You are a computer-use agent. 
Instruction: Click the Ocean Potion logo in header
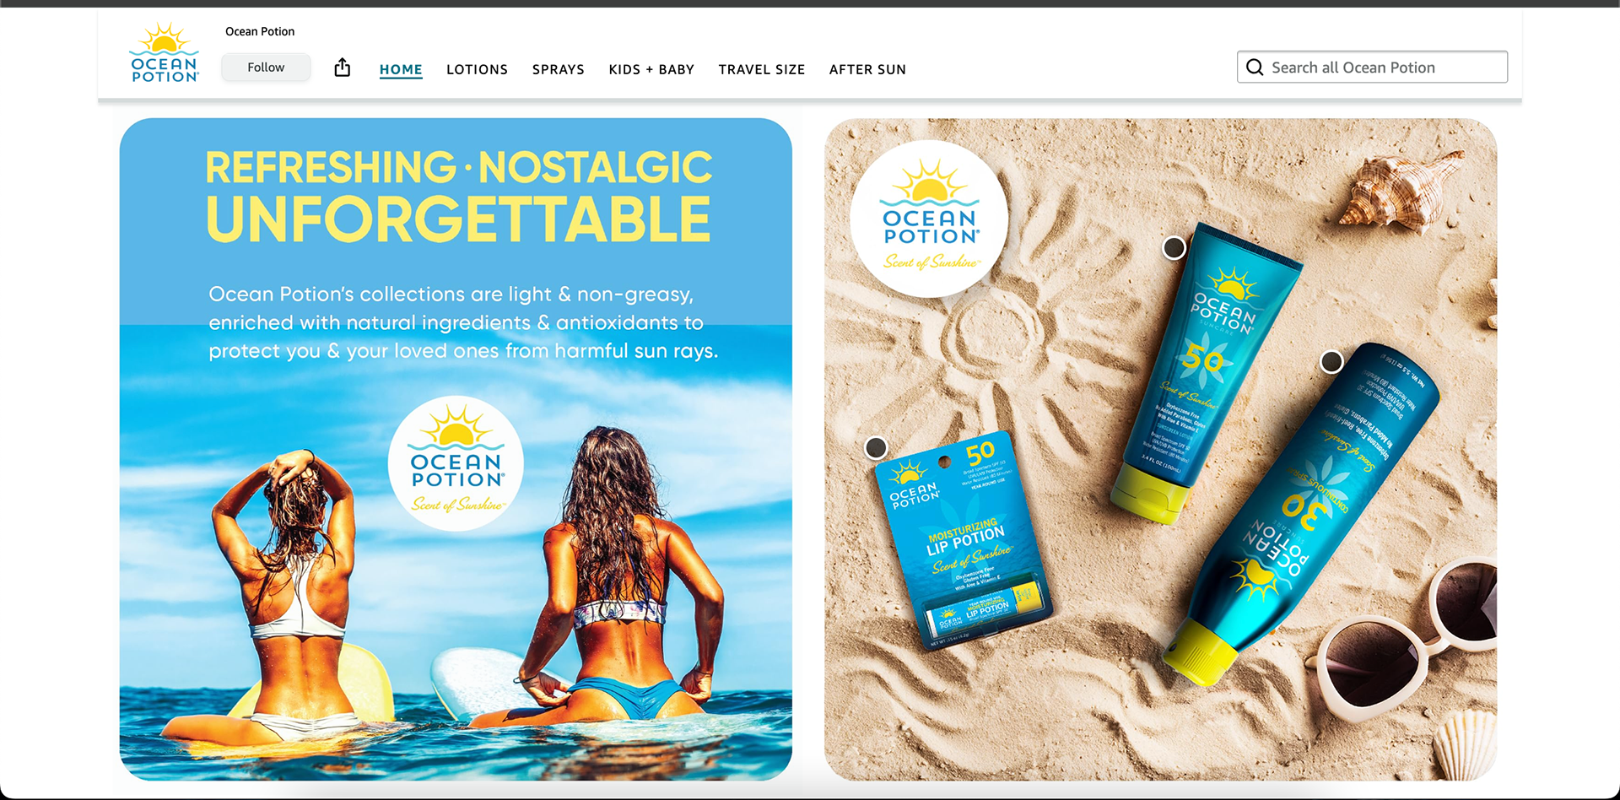click(x=165, y=52)
